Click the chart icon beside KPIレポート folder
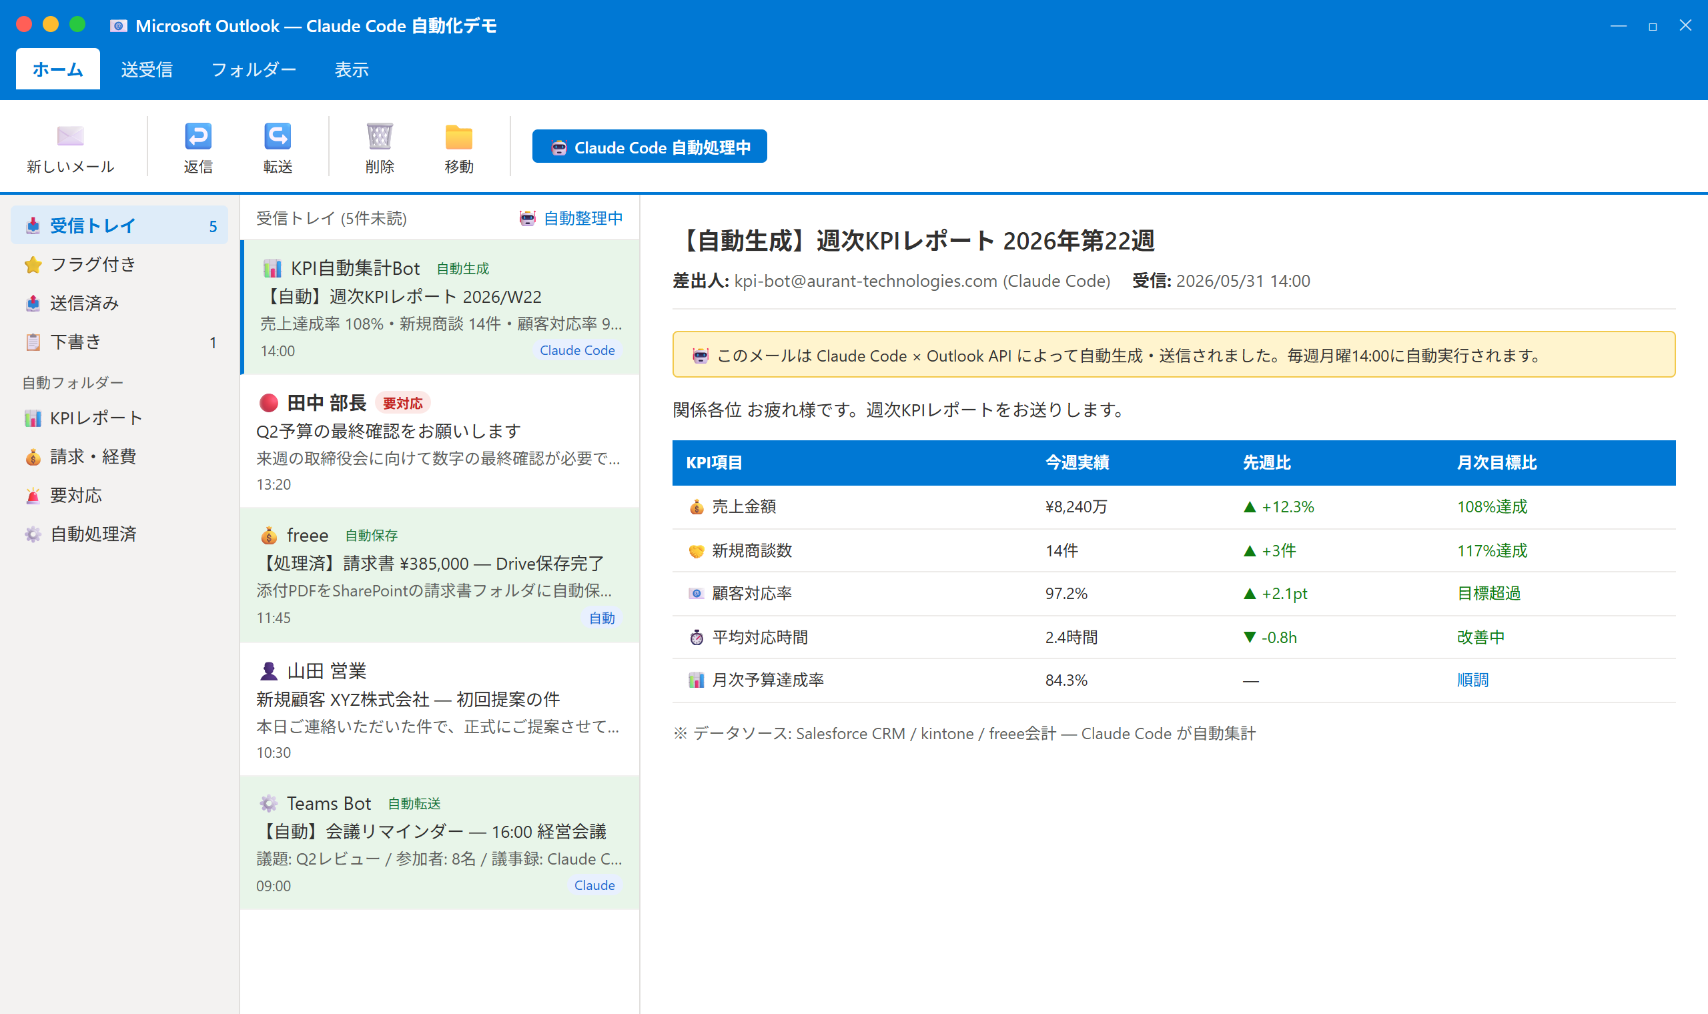This screenshot has width=1708, height=1014. [x=33, y=418]
